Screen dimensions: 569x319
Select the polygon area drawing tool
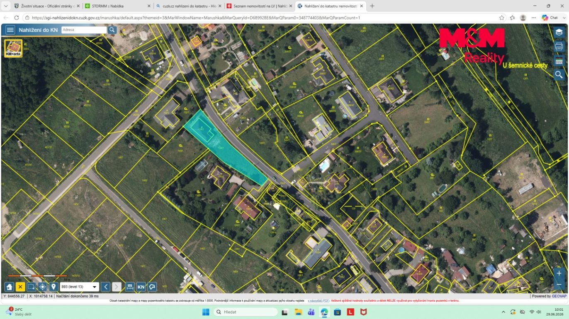[152, 287]
